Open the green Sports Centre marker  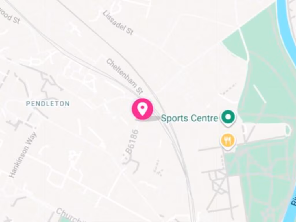228,118
